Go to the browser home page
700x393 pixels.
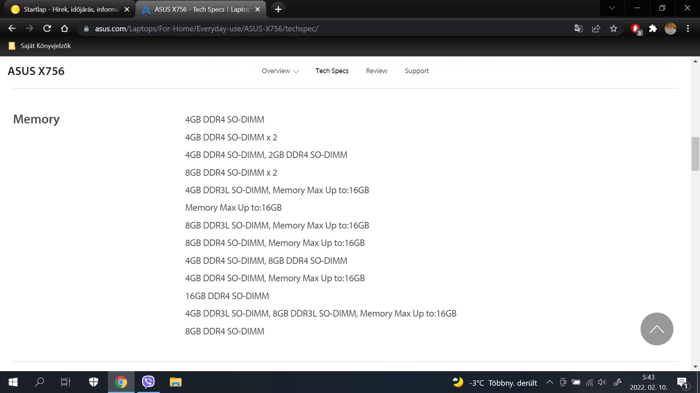pos(65,28)
